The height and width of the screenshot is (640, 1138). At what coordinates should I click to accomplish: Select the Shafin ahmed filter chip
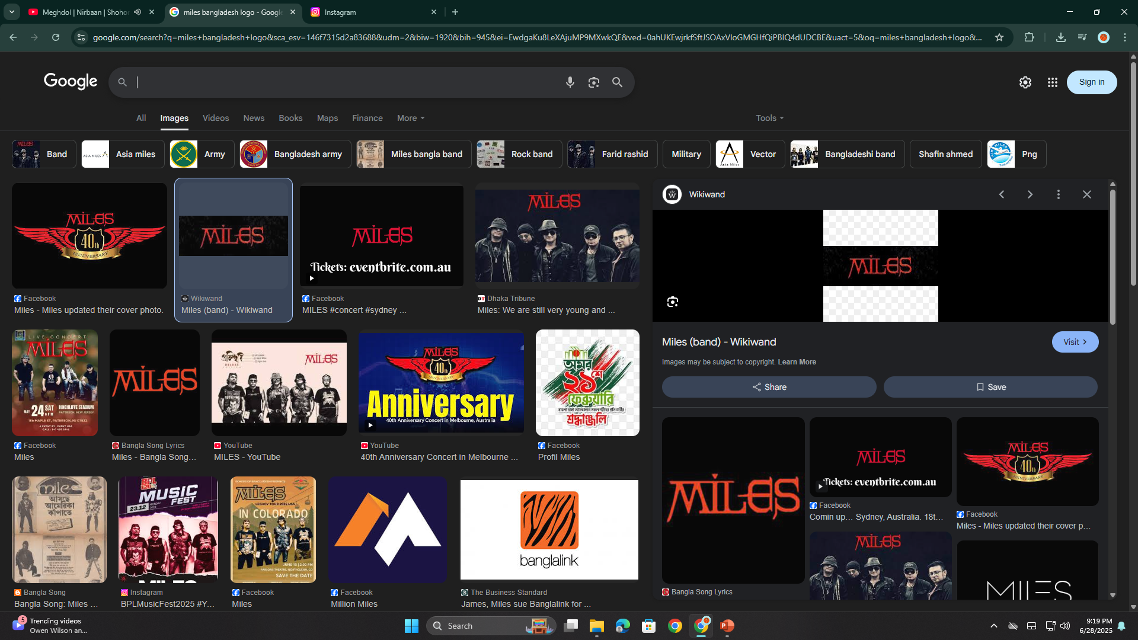coord(945,154)
